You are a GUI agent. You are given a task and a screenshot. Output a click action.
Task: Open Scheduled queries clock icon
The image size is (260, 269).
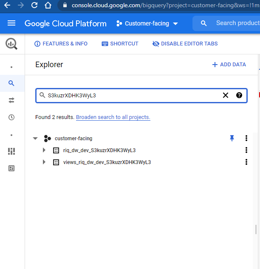[x=11, y=117]
